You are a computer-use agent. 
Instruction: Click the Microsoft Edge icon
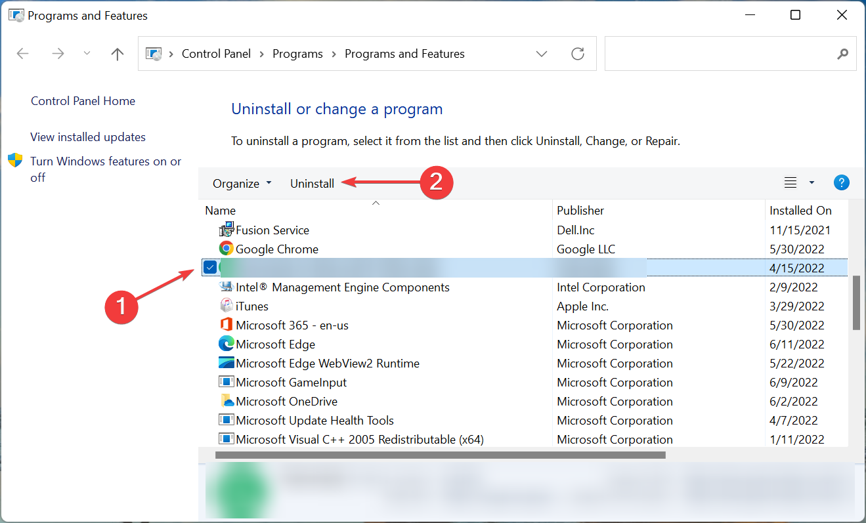click(x=226, y=343)
